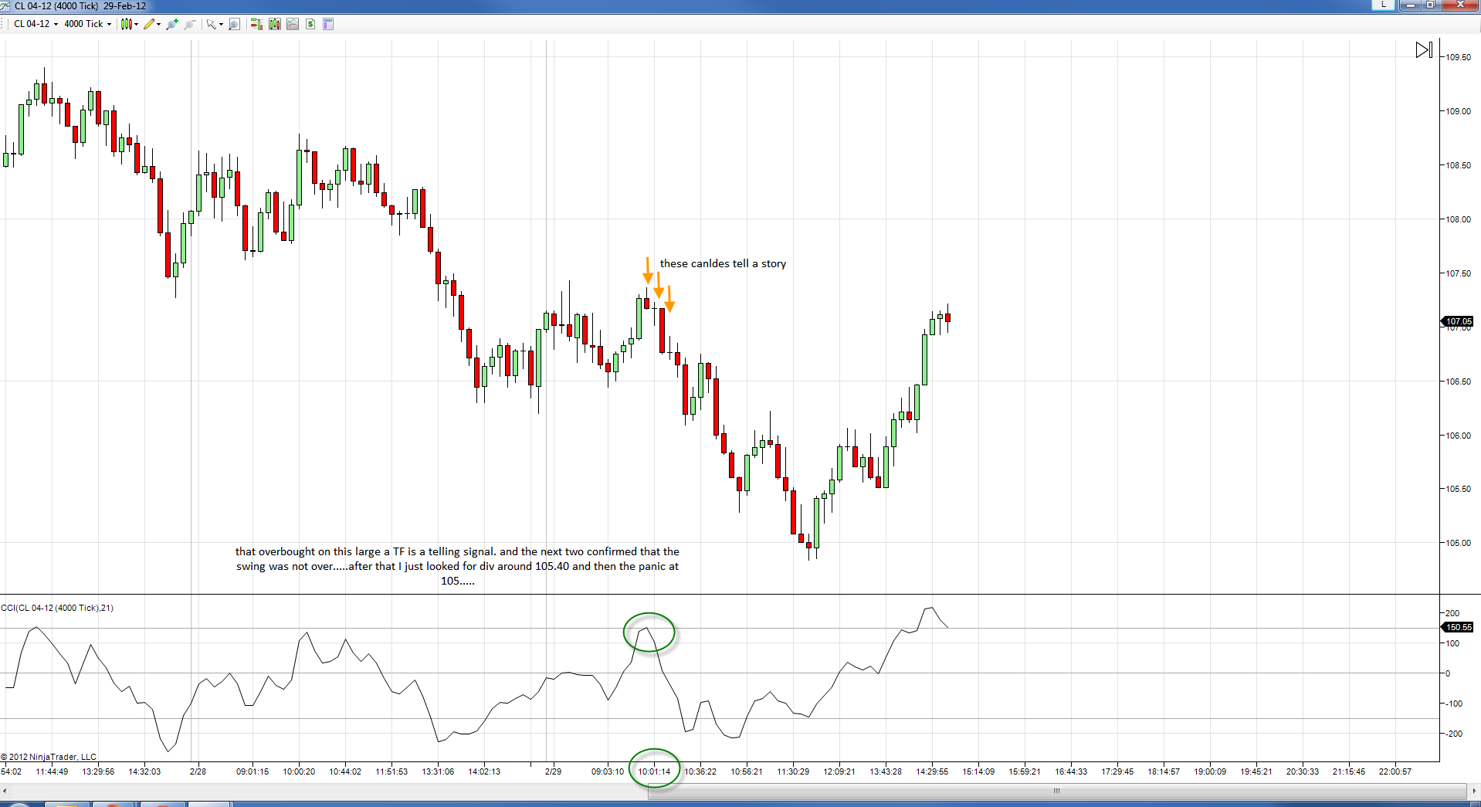Screen dimensions: 1481x807
Task: Close the chart window
Action: pyautogui.click(x=1459, y=5)
